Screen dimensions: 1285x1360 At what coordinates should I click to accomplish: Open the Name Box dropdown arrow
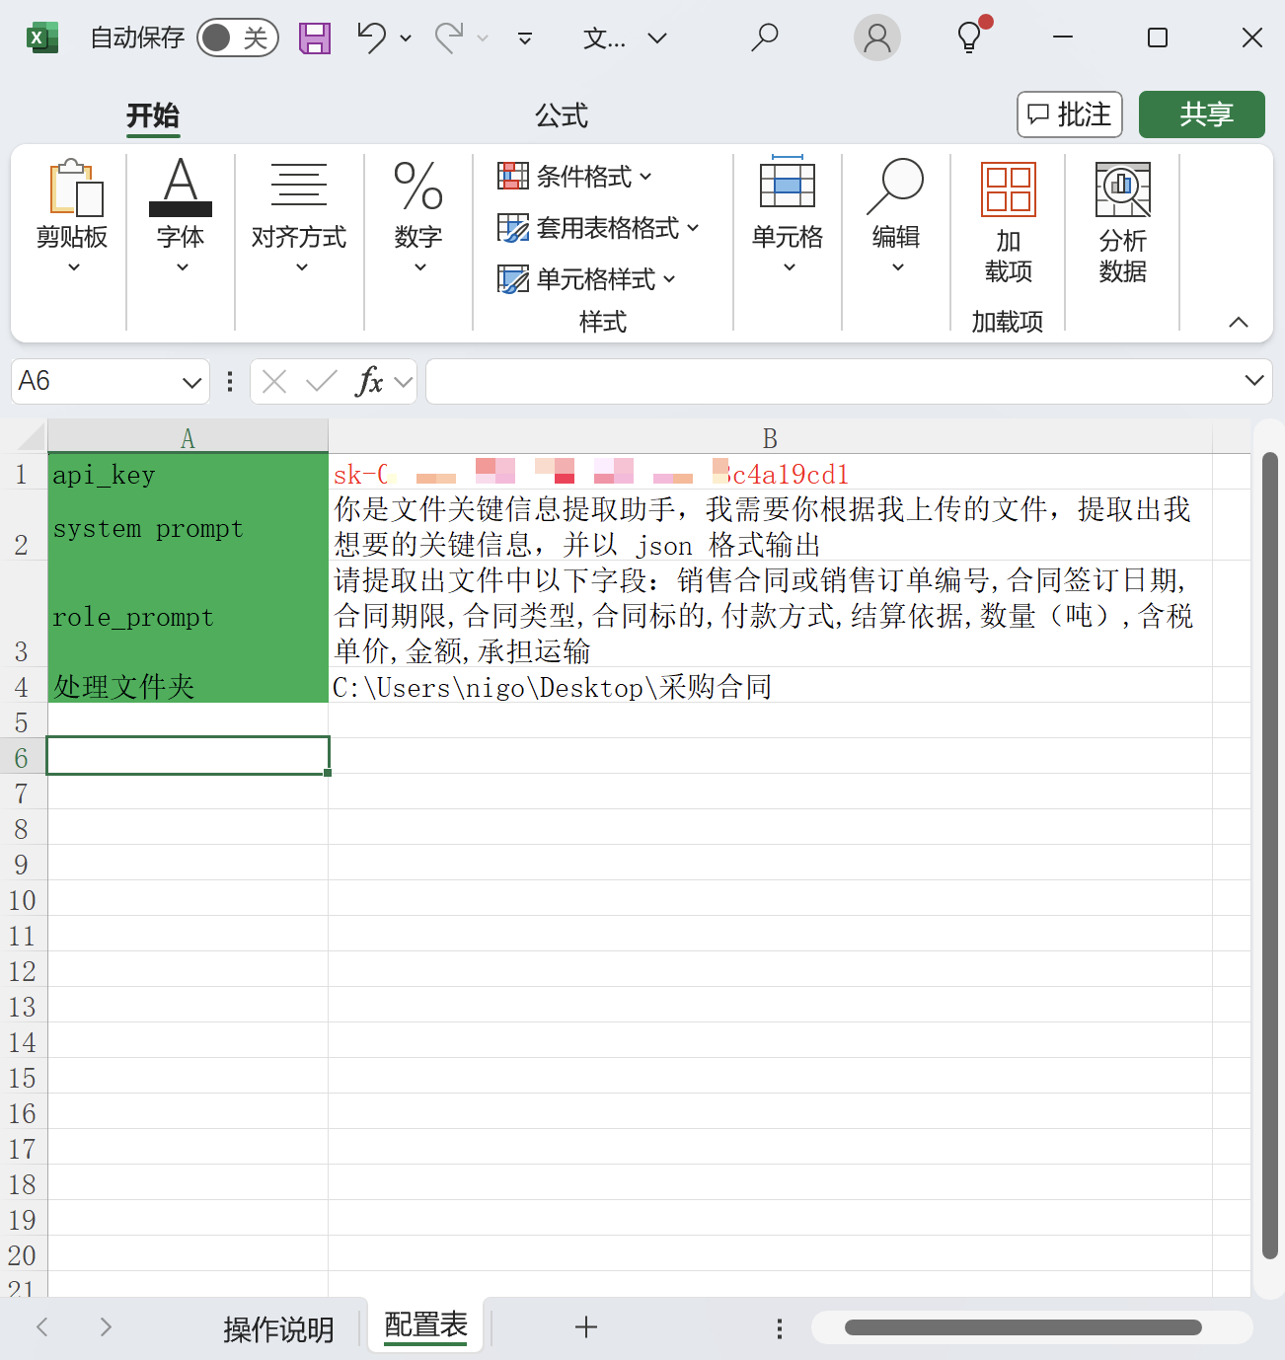pos(192,382)
